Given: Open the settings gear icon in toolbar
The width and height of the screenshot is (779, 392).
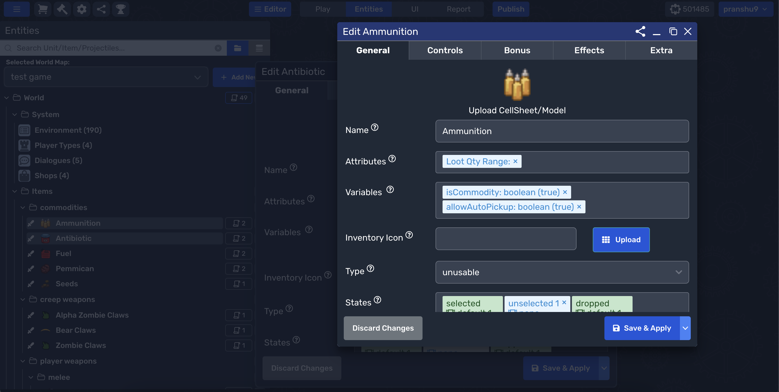Looking at the screenshot, I should (81, 9).
